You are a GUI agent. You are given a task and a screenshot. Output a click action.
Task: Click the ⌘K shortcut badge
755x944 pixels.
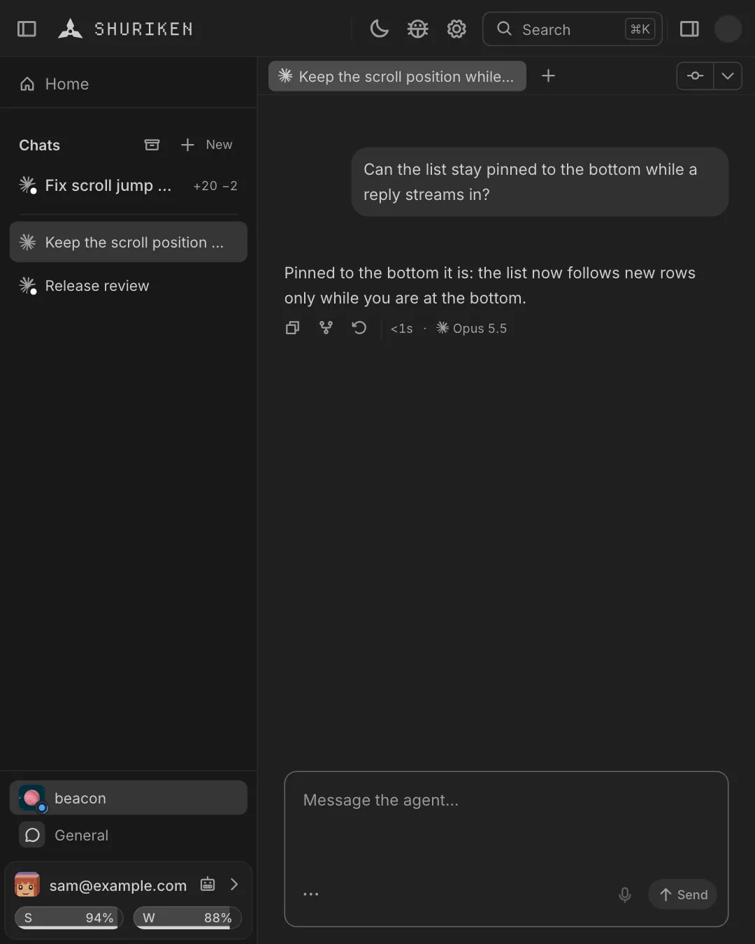(640, 29)
